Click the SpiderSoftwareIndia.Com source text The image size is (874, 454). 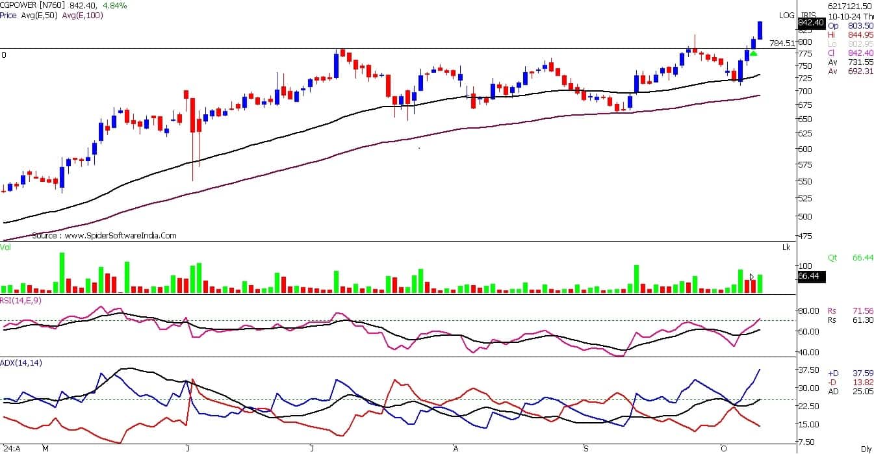104,236
